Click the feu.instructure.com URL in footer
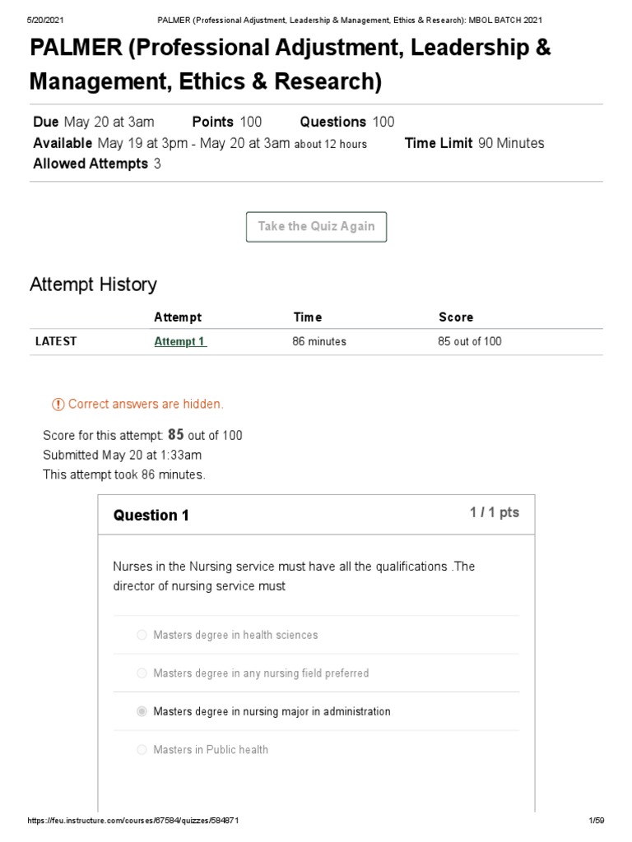Viewport: 632px width, 842px height. (133, 820)
